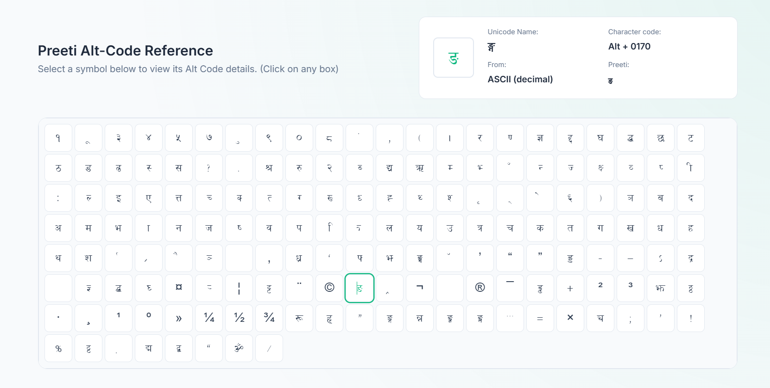Click the forward slash / symbol box
The height and width of the screenshot is (388, 770).
coord(269,348)
